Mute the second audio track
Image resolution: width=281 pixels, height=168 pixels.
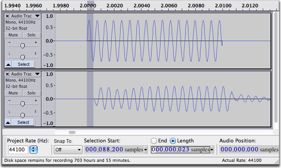(13, 93)
